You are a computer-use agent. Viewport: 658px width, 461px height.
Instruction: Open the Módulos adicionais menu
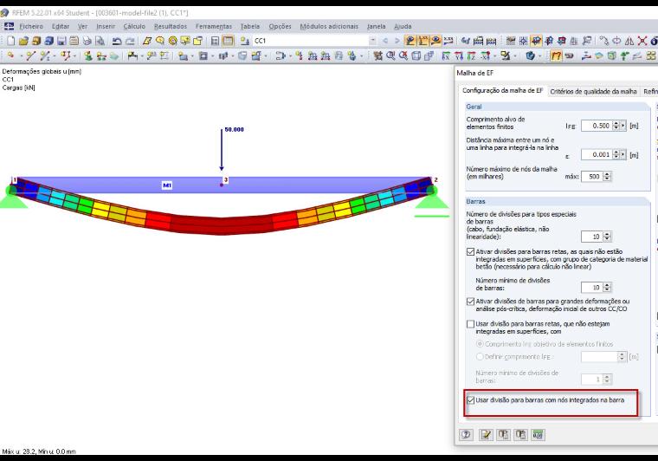click(329, 27)
